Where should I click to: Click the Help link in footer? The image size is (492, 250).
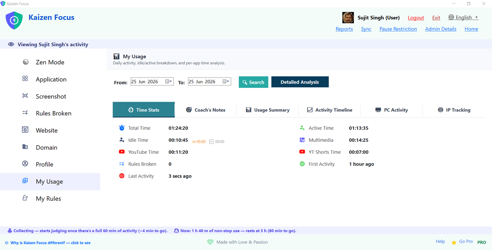point(440,242)
